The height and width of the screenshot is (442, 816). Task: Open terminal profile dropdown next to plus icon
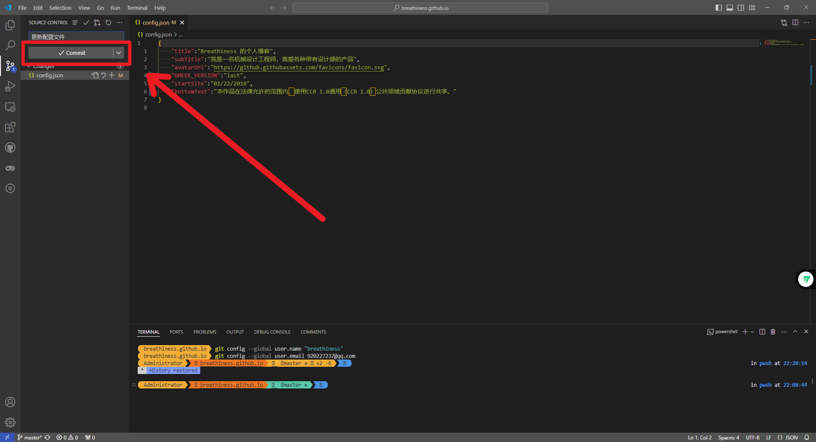tap(752, 332)
